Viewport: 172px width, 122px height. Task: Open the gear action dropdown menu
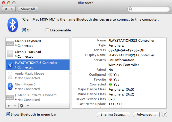tap(24, 106)
